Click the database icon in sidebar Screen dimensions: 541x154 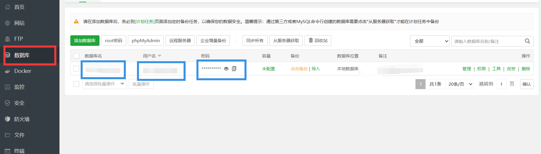tap(8, 55)
